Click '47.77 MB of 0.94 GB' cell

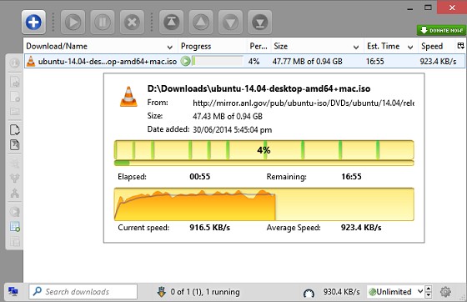[x=307, y=62]
